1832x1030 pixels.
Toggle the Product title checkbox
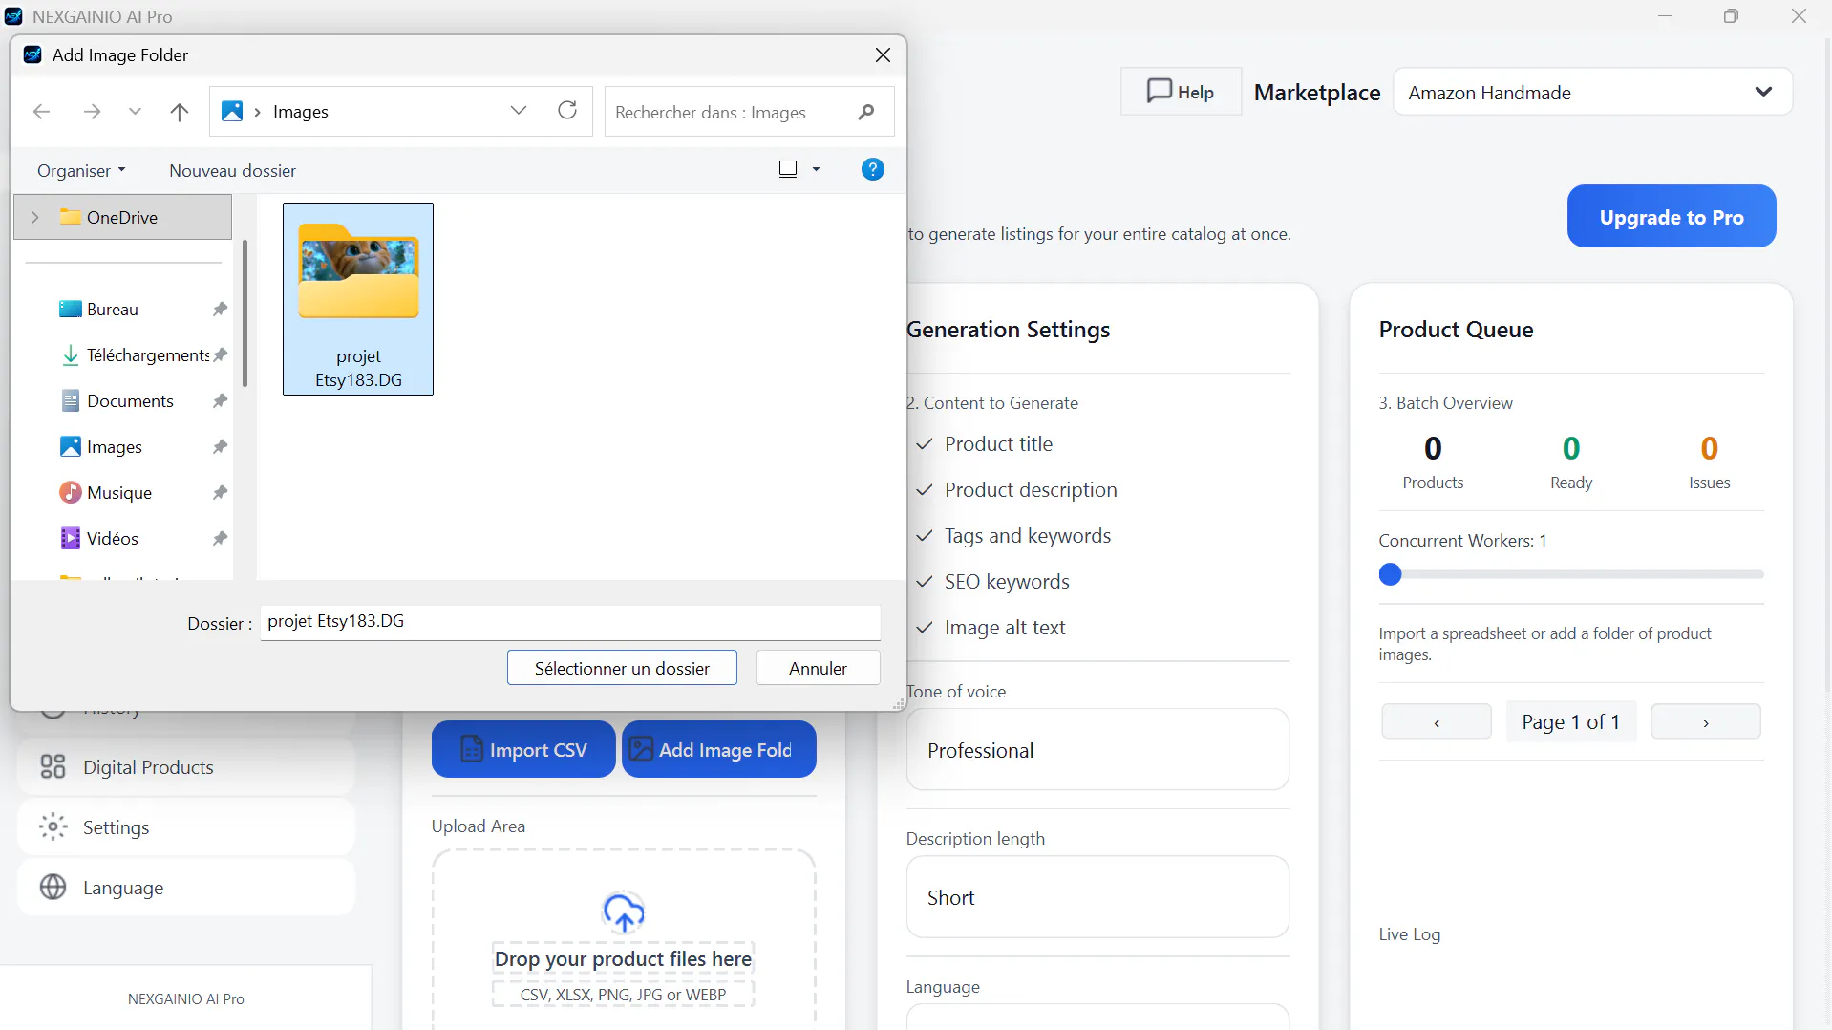[924, 444]
